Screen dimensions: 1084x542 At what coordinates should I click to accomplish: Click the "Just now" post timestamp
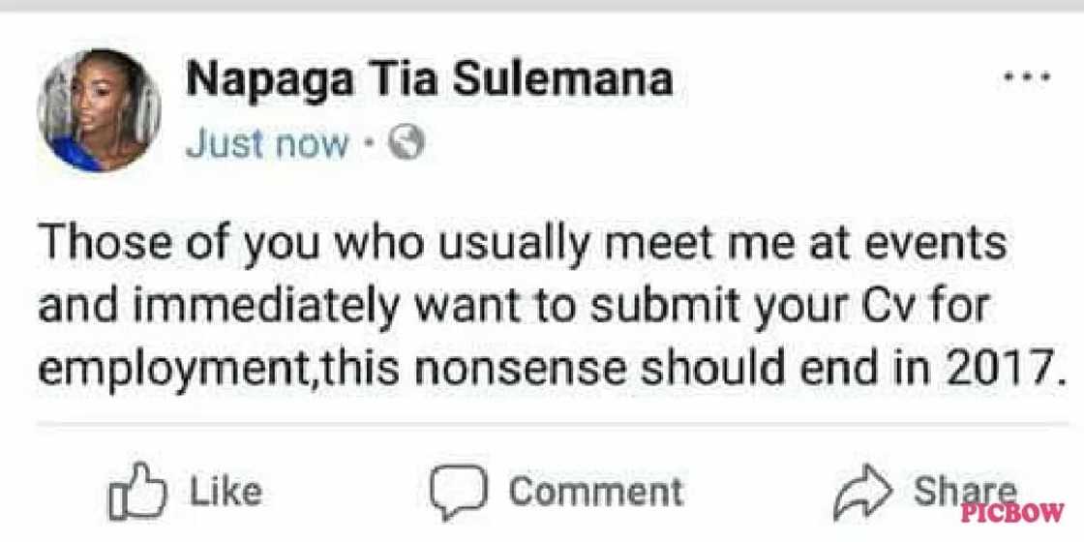266,145
